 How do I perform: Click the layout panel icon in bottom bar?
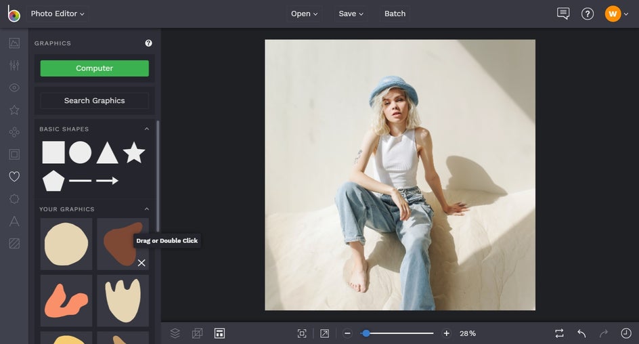pos(219,333)
